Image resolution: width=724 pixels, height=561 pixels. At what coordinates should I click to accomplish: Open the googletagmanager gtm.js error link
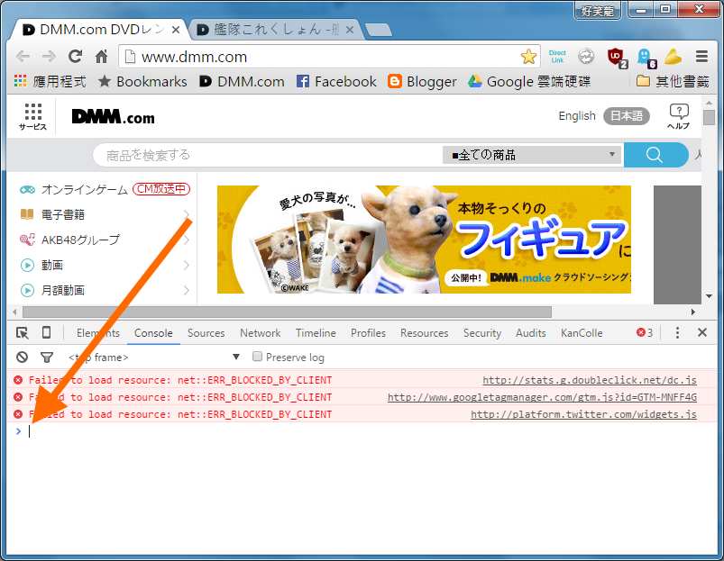coord(542,397)
